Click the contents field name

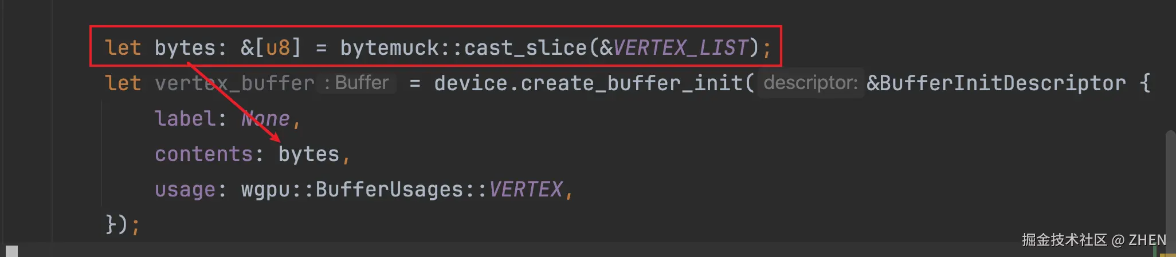[203, 154]
